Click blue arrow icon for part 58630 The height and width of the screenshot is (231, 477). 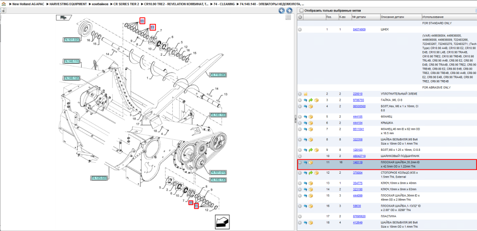pos(305,206)
